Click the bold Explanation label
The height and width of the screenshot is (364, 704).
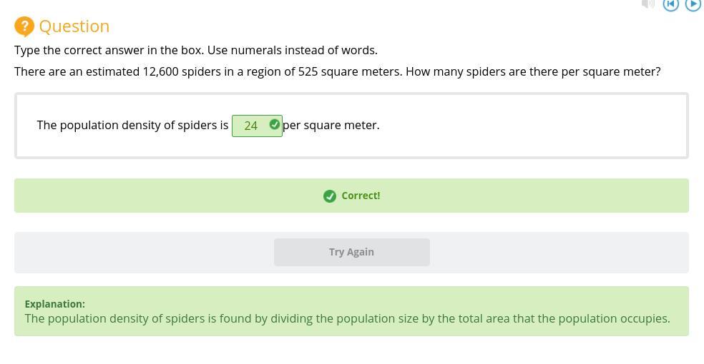(55, 304)
